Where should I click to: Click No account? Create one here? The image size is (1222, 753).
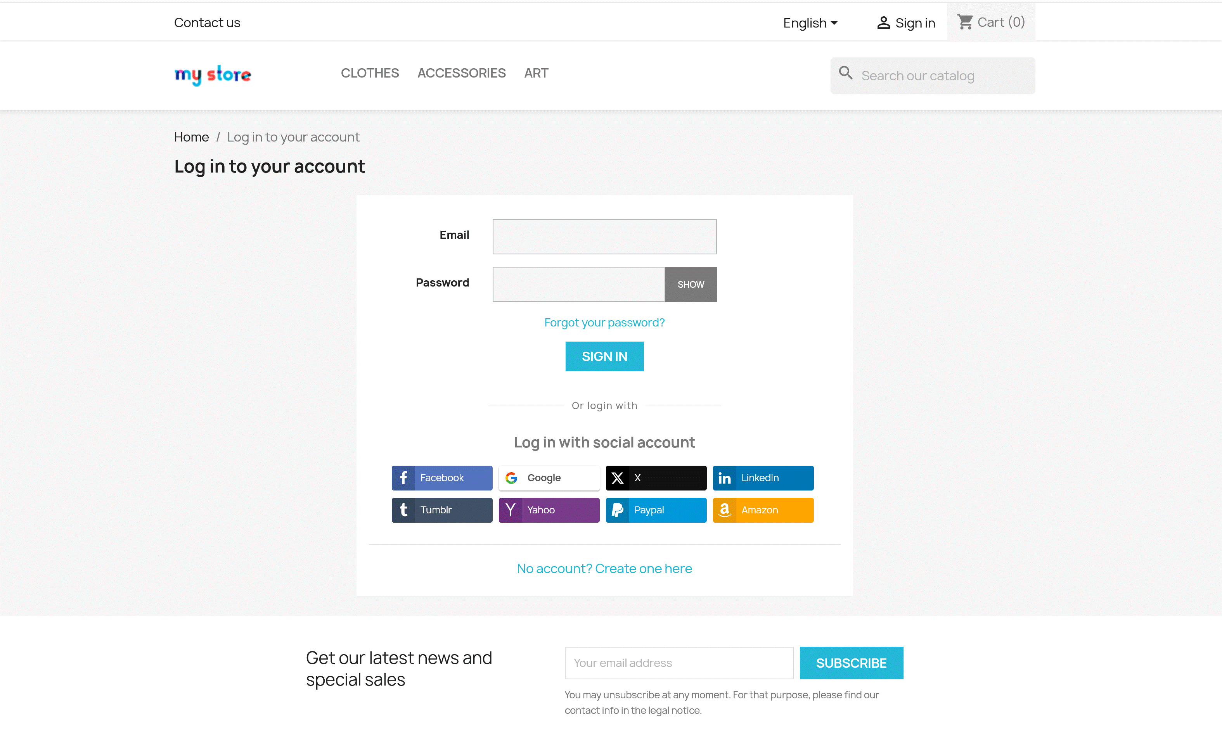pyautogui.click(x=604, y=569)
